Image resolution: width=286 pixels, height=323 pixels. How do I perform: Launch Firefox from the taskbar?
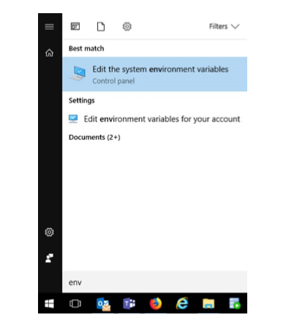click(x=156, y=303)
